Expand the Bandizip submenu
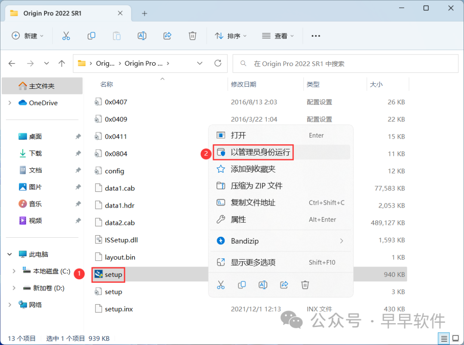This screenshot has width=464, height=345. [342, 241]
